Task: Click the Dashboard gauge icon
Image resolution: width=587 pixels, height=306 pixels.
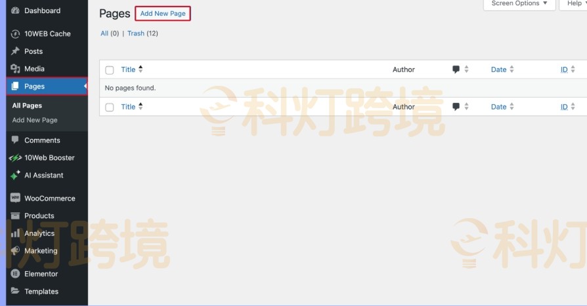Action: pyautogui.click(x=15, y=10)
